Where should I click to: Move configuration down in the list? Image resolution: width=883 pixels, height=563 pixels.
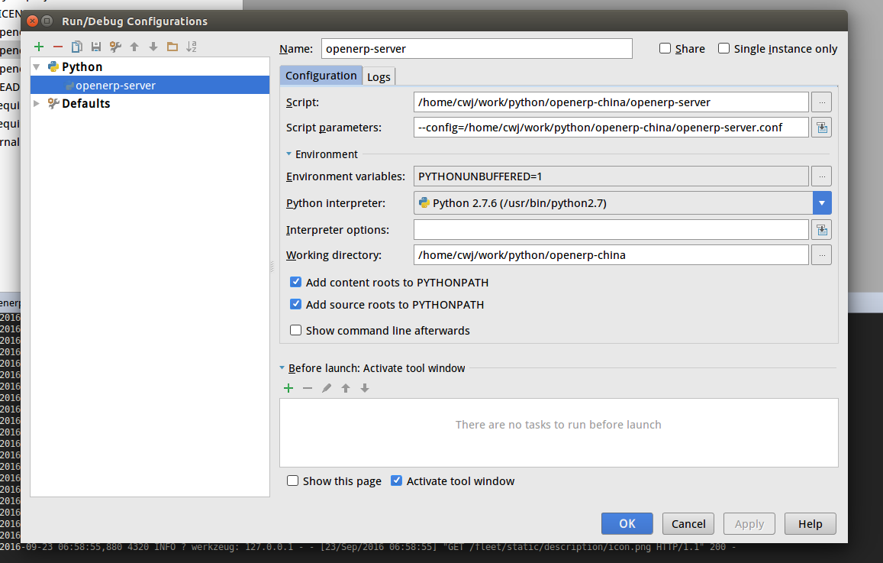pyautogui.click(x=153, y=47)
